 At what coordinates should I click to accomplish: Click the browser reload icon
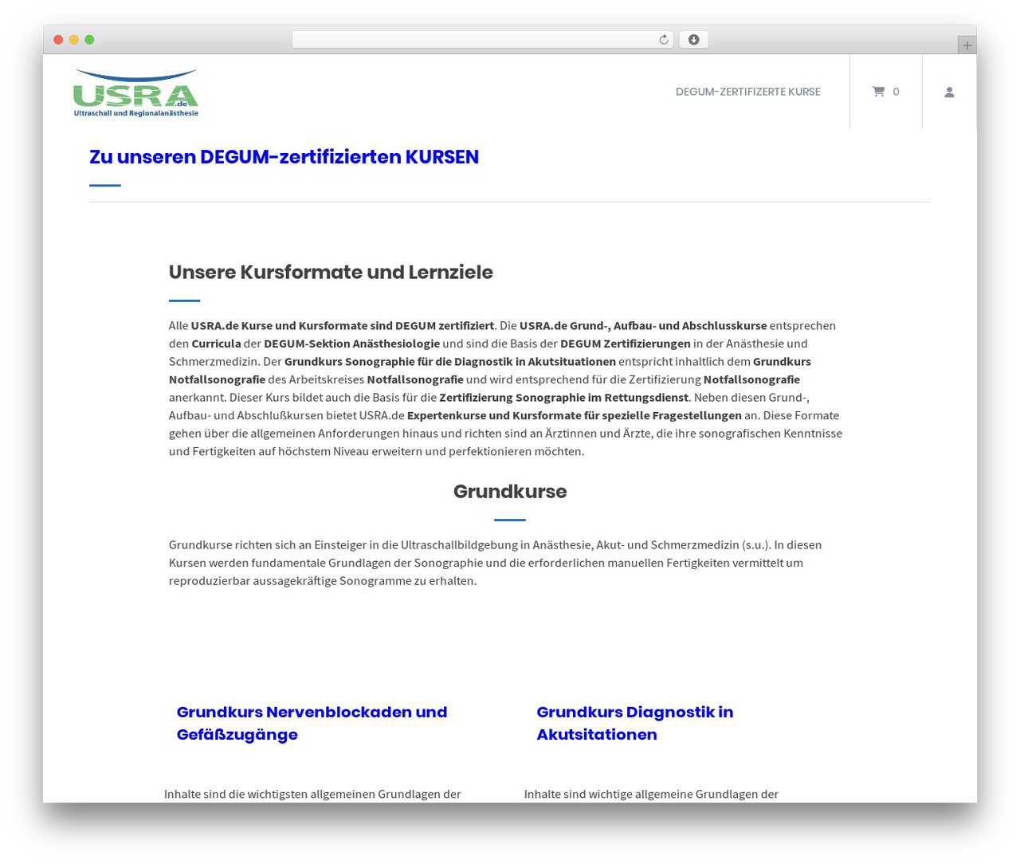click(663, 40)
